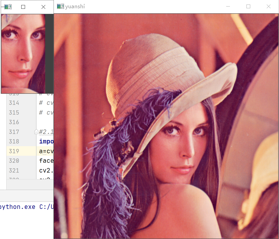Click the 'impo' import statement code
Image resolution: width=279 pixels, height=239 pixels.
[46, 141]
